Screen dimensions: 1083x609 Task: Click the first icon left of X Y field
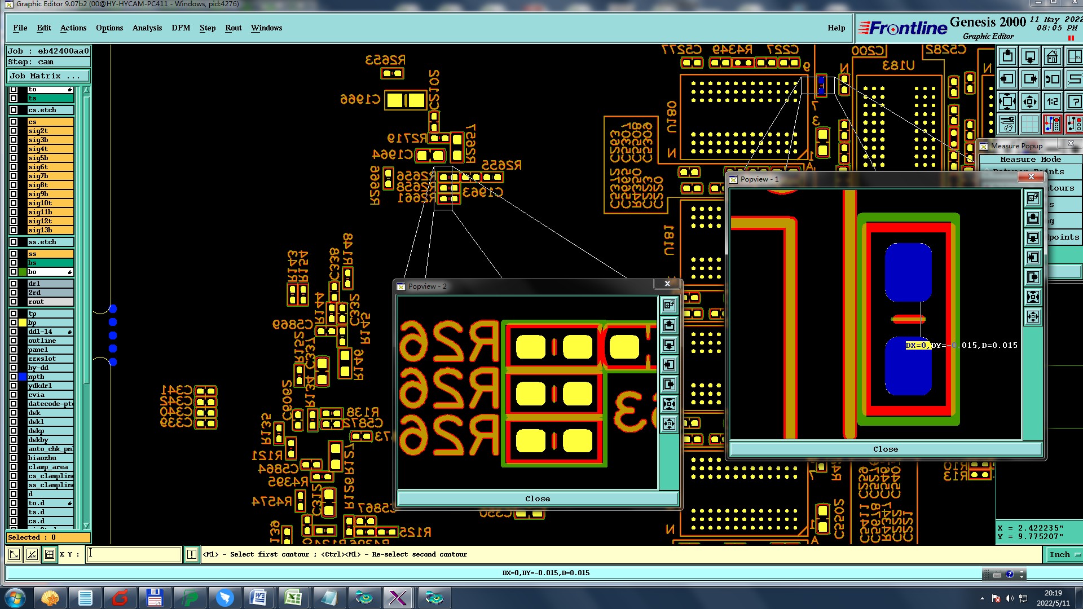point(14,554)
